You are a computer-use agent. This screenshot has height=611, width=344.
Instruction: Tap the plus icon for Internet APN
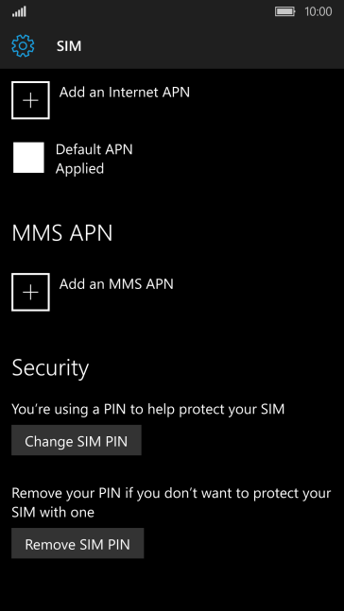30,100
